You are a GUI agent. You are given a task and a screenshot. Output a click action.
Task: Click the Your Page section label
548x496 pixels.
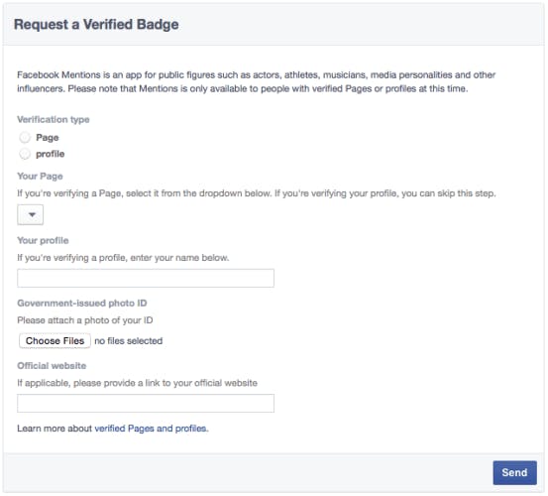pyautogui.click(x=40, y=177)
